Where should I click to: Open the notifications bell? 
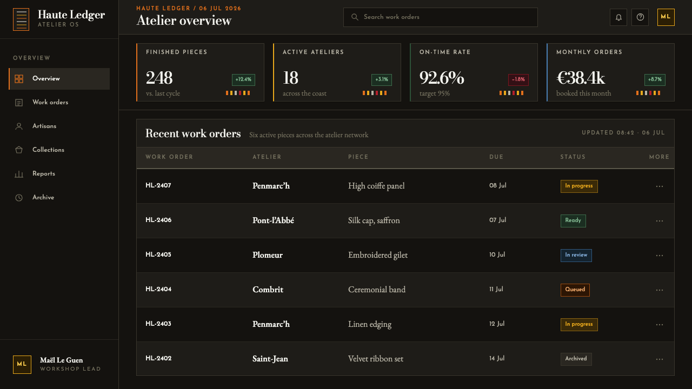pos(618,17)
